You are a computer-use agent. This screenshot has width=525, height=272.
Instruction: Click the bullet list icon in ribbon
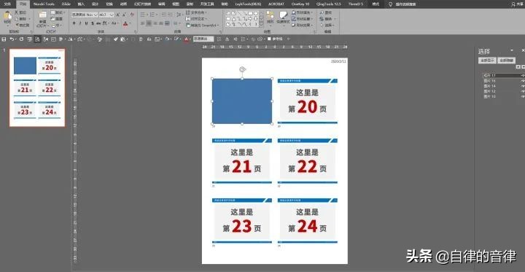coord(143,15)
